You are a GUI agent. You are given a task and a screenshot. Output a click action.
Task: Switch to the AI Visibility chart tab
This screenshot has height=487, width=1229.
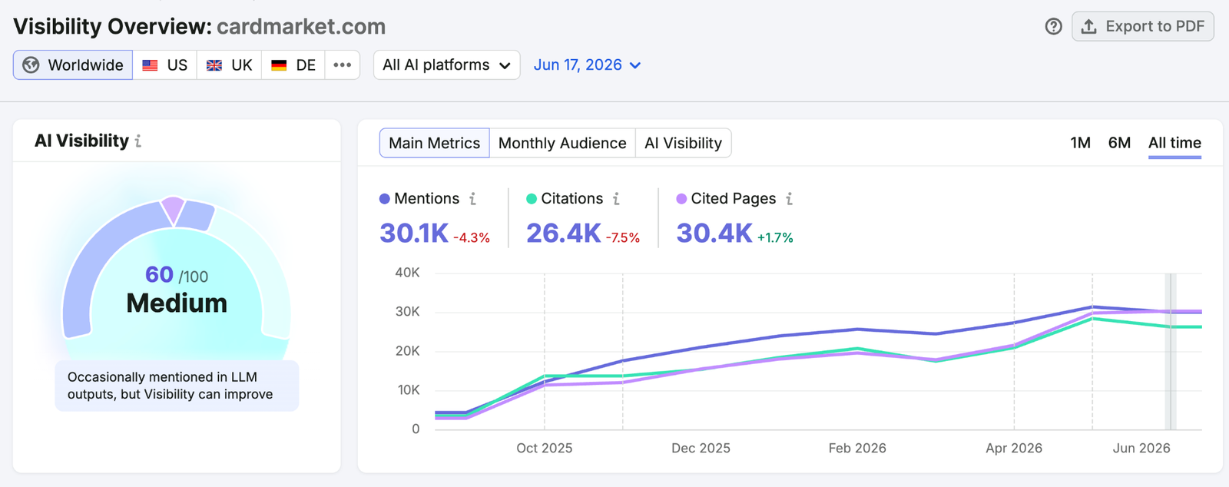point(684,143)
